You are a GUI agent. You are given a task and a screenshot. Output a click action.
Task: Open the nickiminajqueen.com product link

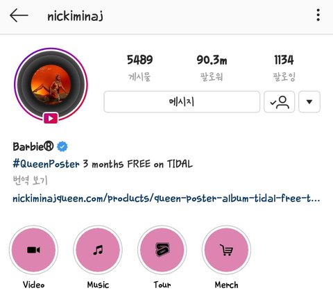click(x=166, y=199)
